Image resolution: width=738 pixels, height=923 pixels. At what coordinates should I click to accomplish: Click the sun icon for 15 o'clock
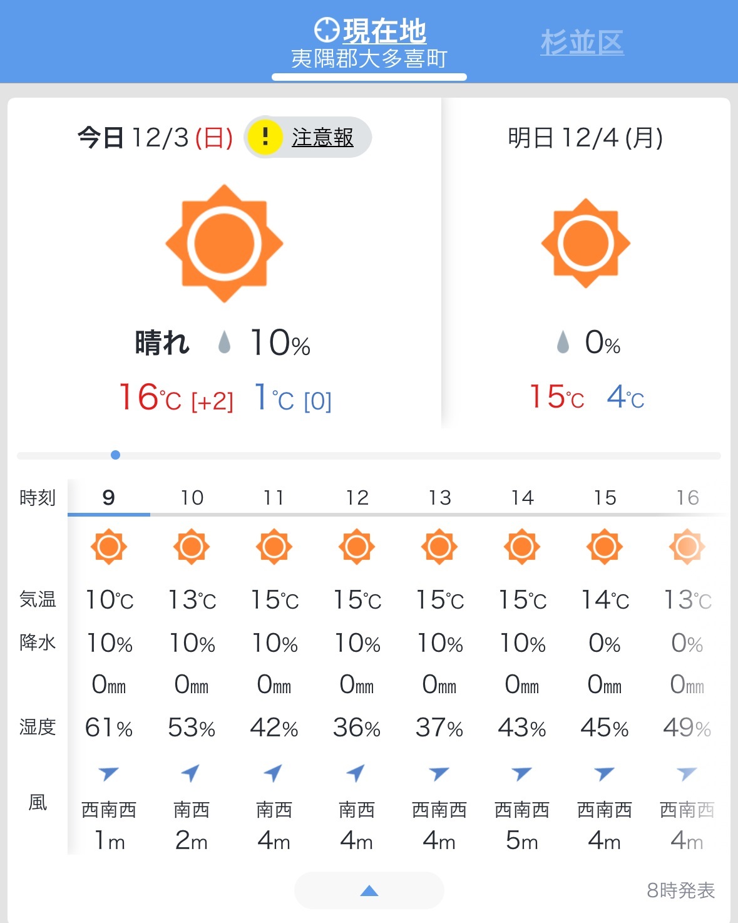605,547
